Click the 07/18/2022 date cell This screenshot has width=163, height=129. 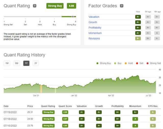10,119
